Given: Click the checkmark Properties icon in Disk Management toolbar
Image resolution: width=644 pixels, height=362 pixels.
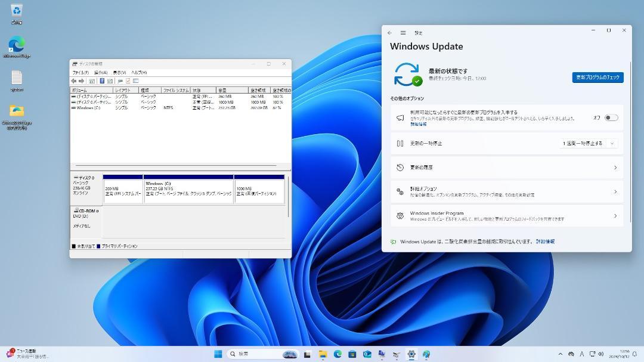Looking at the screenshot, I should pos(128,81).
